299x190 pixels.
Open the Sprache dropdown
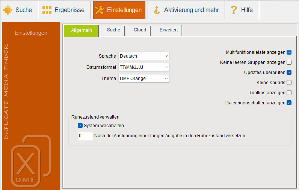144,56
